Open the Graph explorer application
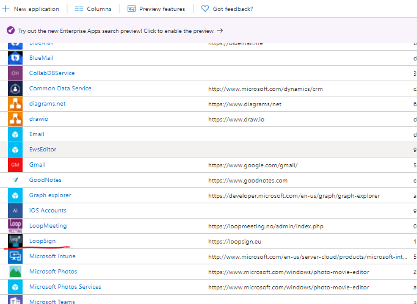This screenshot has height=304, width=417. pyautogui.click(x=50, y=195)
